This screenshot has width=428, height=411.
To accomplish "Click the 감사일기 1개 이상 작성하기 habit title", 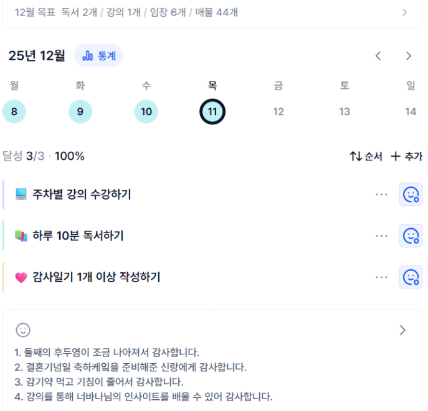I will [x=97, y=277].
